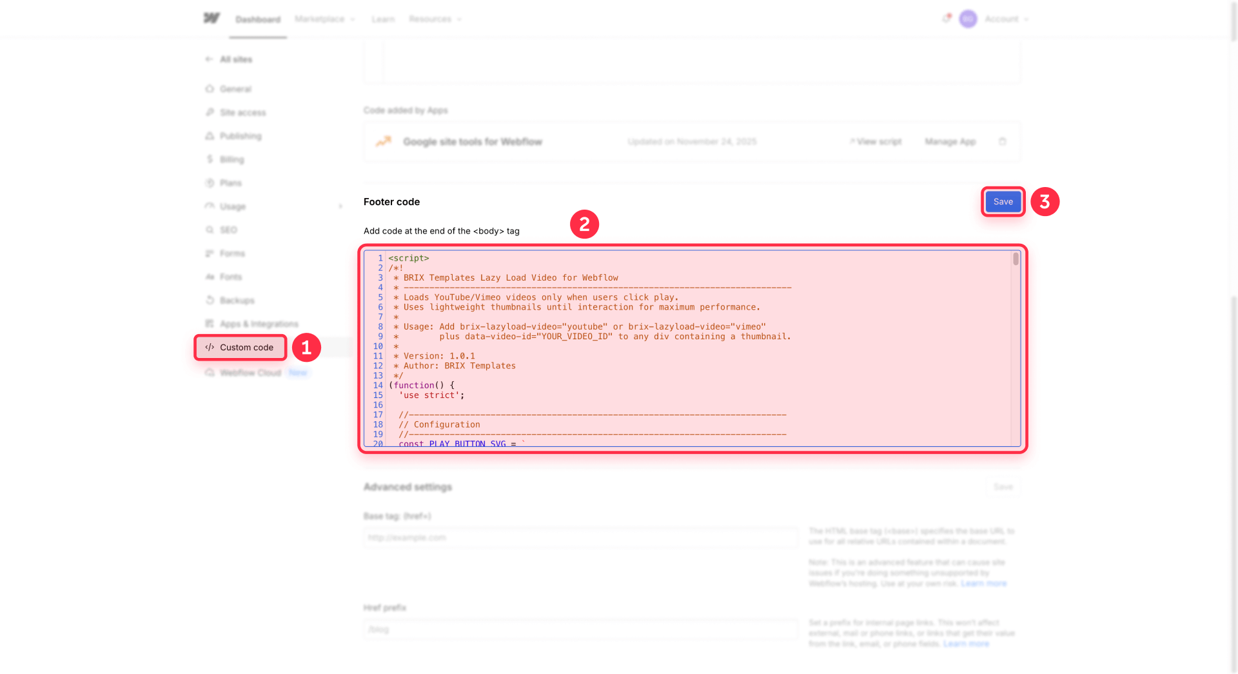Select the Billing dollar icon
The image size is (1238, 674).
(210, 159)
